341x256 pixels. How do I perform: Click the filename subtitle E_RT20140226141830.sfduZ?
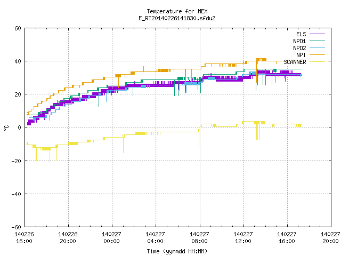[177, 18]
